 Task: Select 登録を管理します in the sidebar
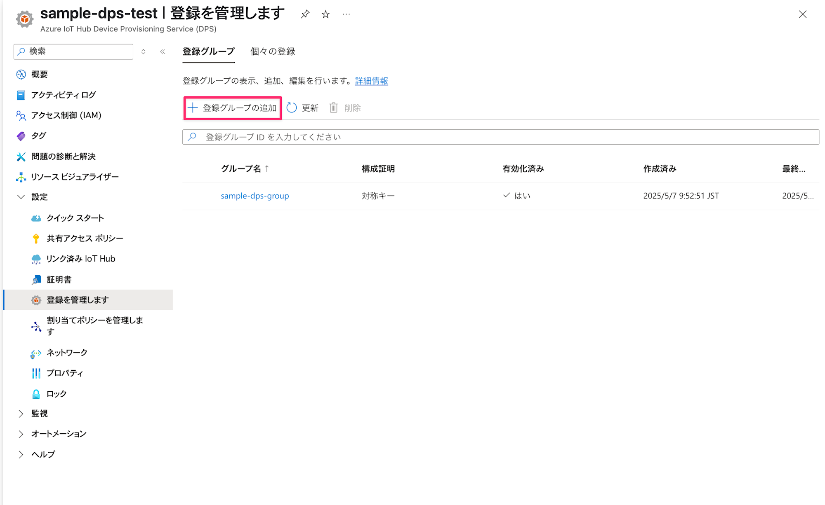(x=88, y=300)
